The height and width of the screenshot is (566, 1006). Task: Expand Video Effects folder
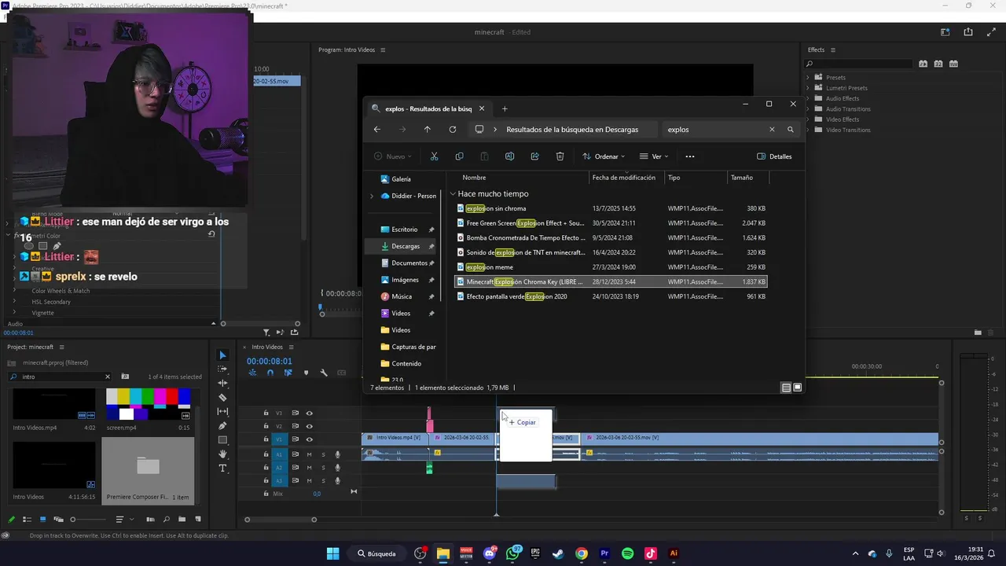[x=807, y=119]
